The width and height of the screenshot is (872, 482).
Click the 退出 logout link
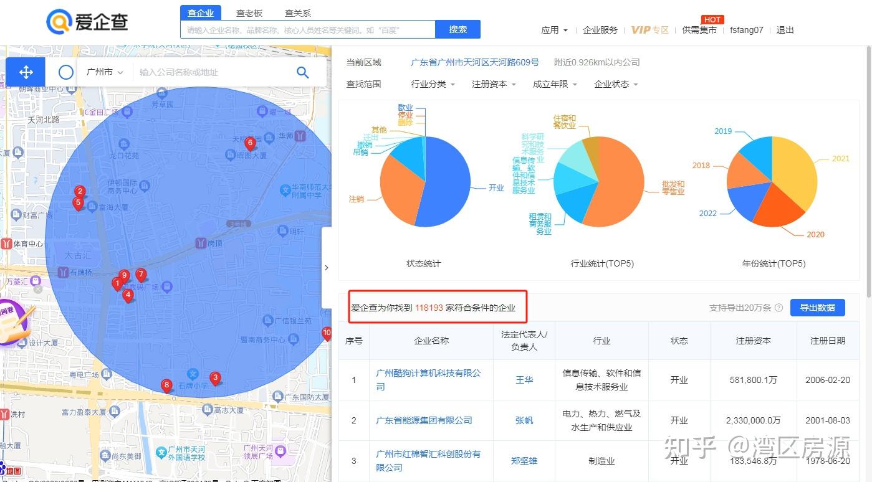tap(785, 30)
